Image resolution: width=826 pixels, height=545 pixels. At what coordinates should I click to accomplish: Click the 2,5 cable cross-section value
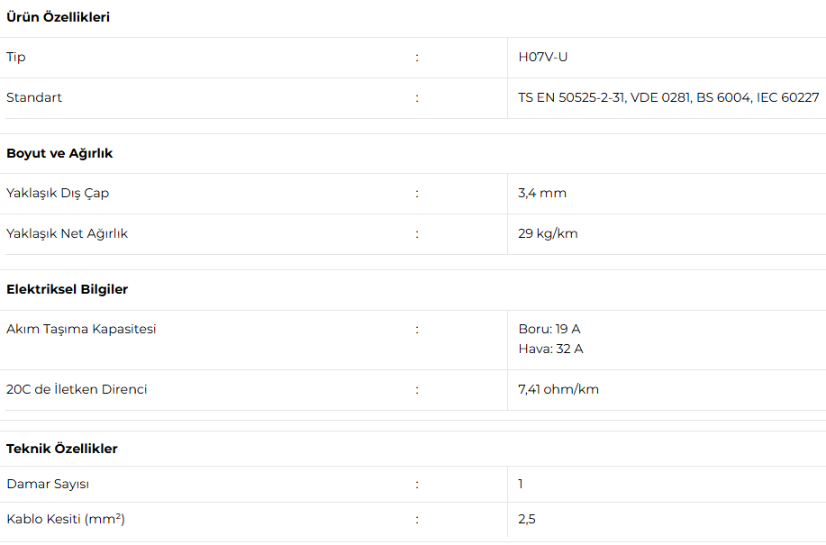[x=527, y=519]
